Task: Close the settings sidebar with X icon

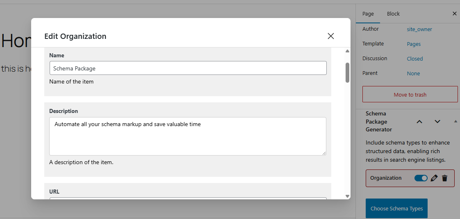Action: 454,14
